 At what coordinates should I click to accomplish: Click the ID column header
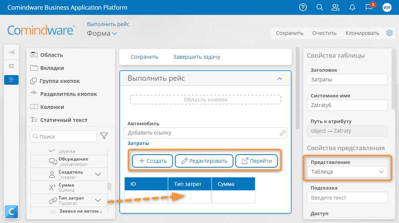[146, 184]
